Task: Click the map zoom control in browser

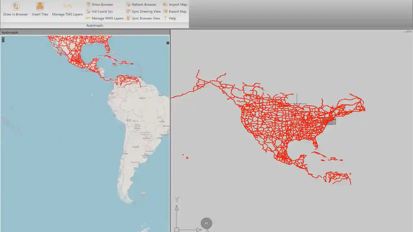Action: coord(3,40)
